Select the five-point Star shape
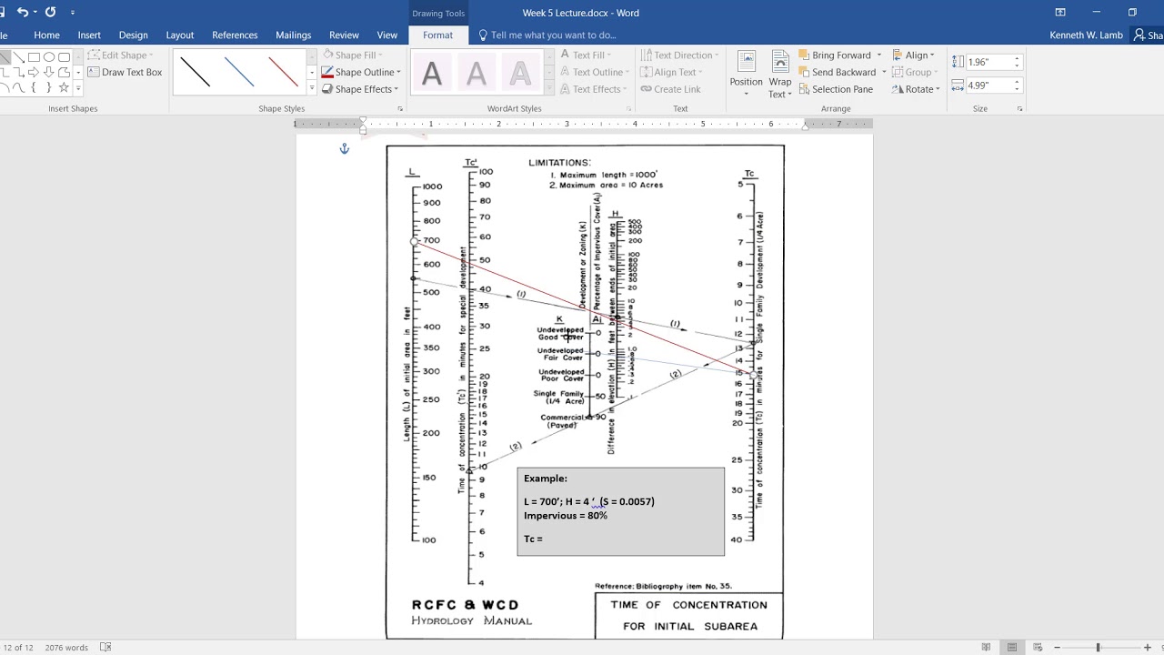 [x=64, y=87]
